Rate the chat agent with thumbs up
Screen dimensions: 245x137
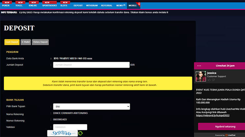coord(209,80)
